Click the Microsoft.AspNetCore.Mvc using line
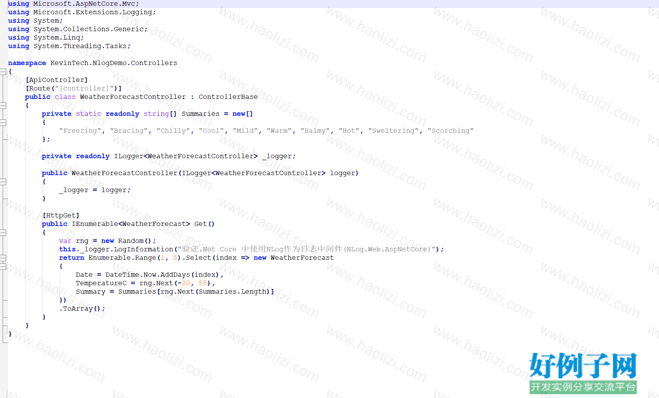Image resolution: width=659 pixels, height=398 pixels. pyautogui.click(x=74, y=4)
